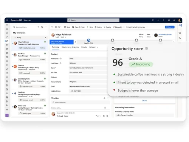Screen dimensions: 189x142
Task: Open the command bar overflow ellipsis
Action: coord(147,27)
